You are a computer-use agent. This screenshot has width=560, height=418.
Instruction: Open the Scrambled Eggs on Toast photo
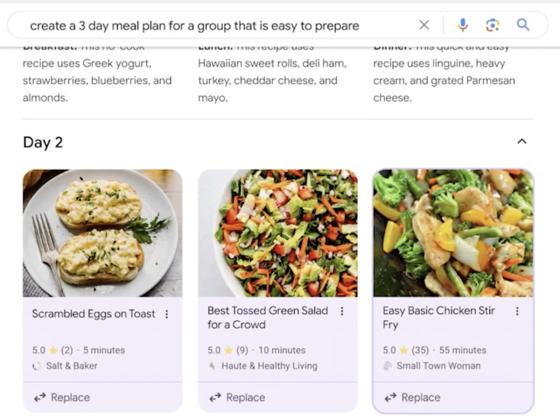(102, 233)
